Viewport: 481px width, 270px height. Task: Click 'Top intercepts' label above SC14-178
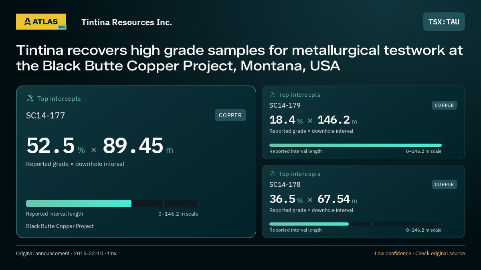tap(299, 174)
